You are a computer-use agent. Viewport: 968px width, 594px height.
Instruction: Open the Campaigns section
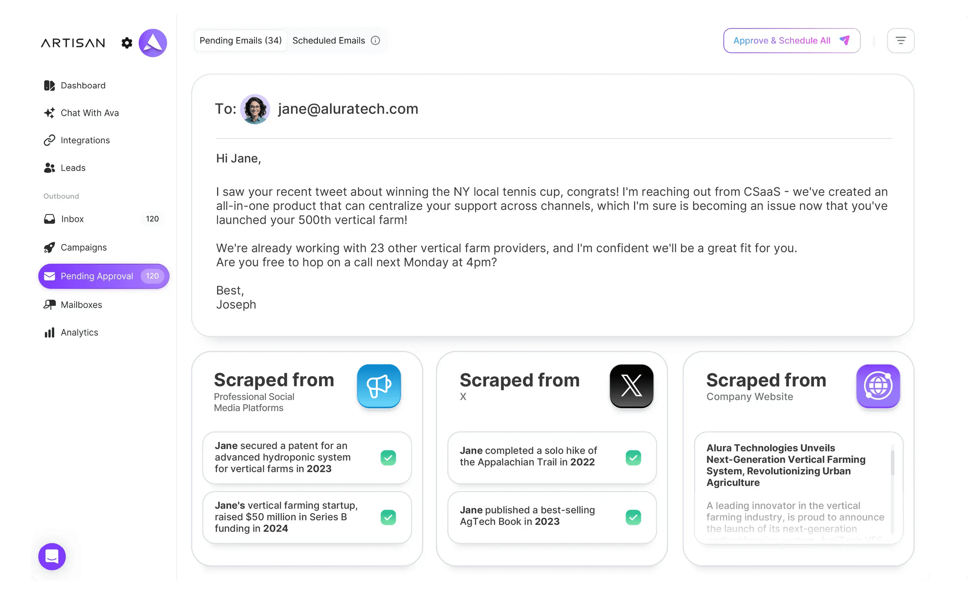pyautogui.click(x=83, y=247)
